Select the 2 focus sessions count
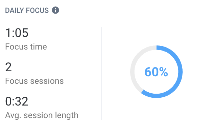The image size is (211, 133). coord(8,67)
